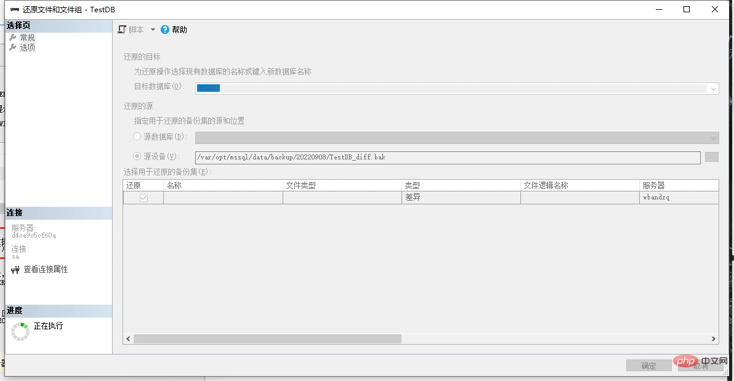Click the browse ellipsis button for source device
Viewport: 734px width, 381px height.
point(712,158)
